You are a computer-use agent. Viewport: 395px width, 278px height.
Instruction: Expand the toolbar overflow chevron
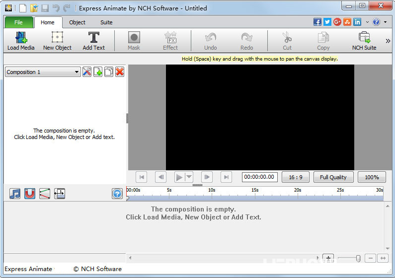pos(388,41)
